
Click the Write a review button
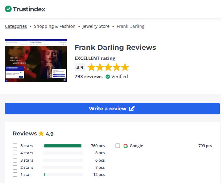(112, 109)
